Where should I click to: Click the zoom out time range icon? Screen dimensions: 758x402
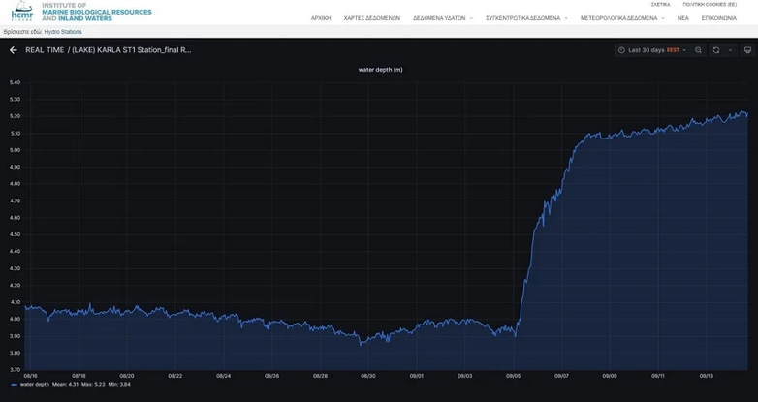tap(698, 50)
